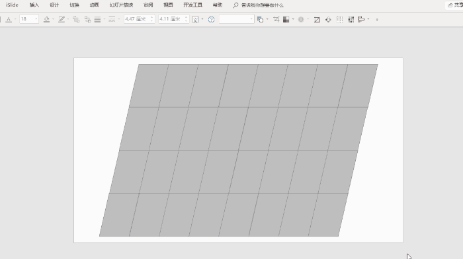Expand the gradient squares dropdown arrow

pos(293,19)
